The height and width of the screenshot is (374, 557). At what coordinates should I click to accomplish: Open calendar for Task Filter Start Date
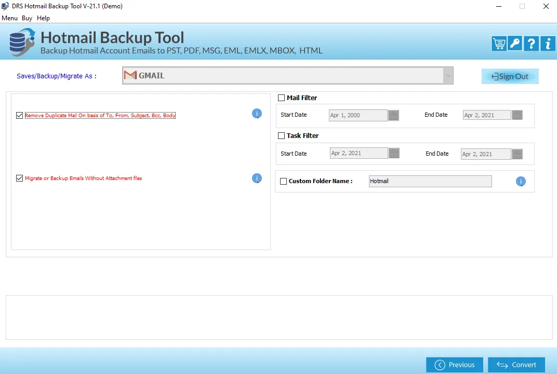394,153
